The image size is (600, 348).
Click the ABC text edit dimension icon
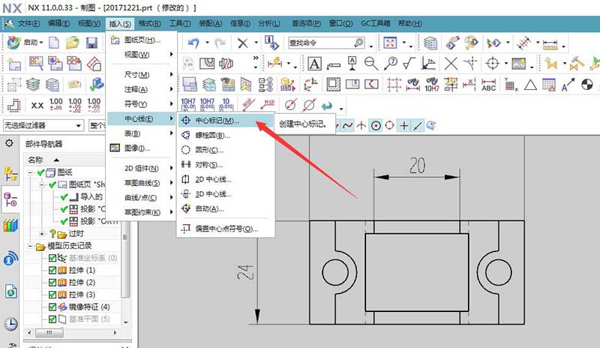tap(489, 85)
